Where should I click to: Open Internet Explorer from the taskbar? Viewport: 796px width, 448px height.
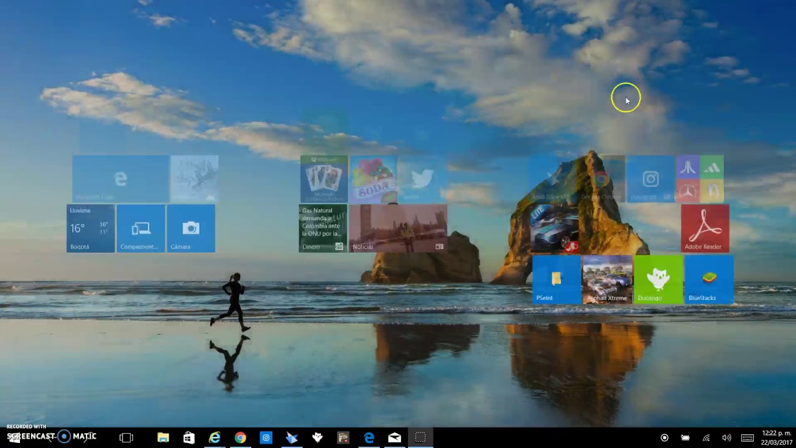coord(215,437)
